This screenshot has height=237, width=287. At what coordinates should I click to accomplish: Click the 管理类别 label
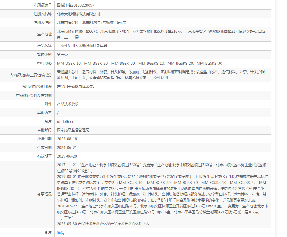(x=45, y=54)
